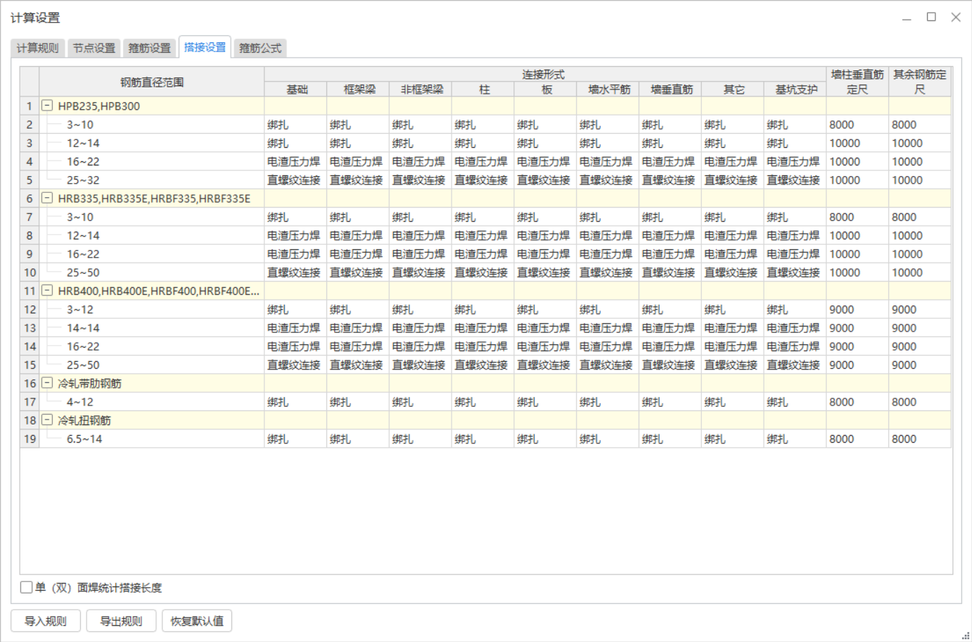
Task: Select the 柱 column header
Action: (x=484, y=89)
